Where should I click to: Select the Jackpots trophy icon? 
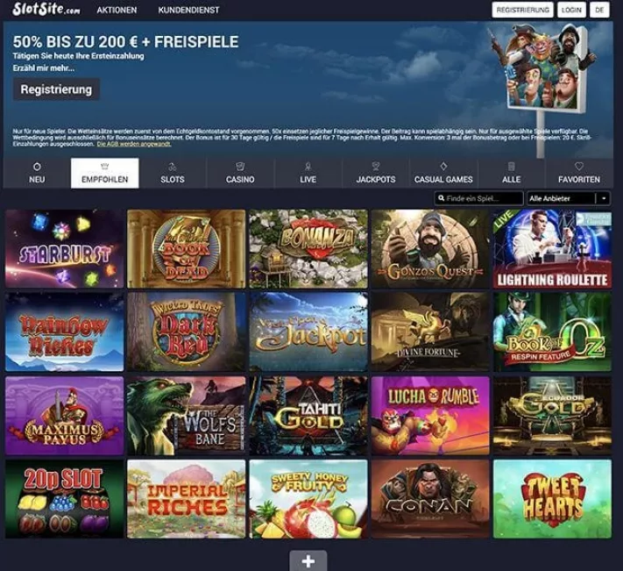click(x=376, y=166)
